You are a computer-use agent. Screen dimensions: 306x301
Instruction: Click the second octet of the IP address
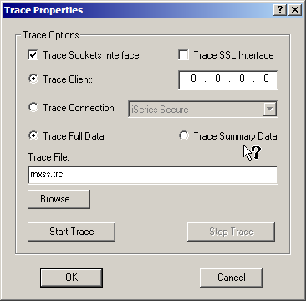coord(217,79)
